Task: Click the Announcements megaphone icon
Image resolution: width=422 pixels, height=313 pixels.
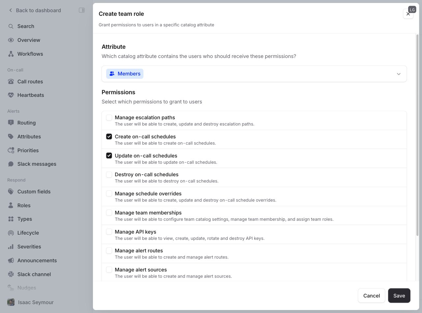Action: click(11, 261)
